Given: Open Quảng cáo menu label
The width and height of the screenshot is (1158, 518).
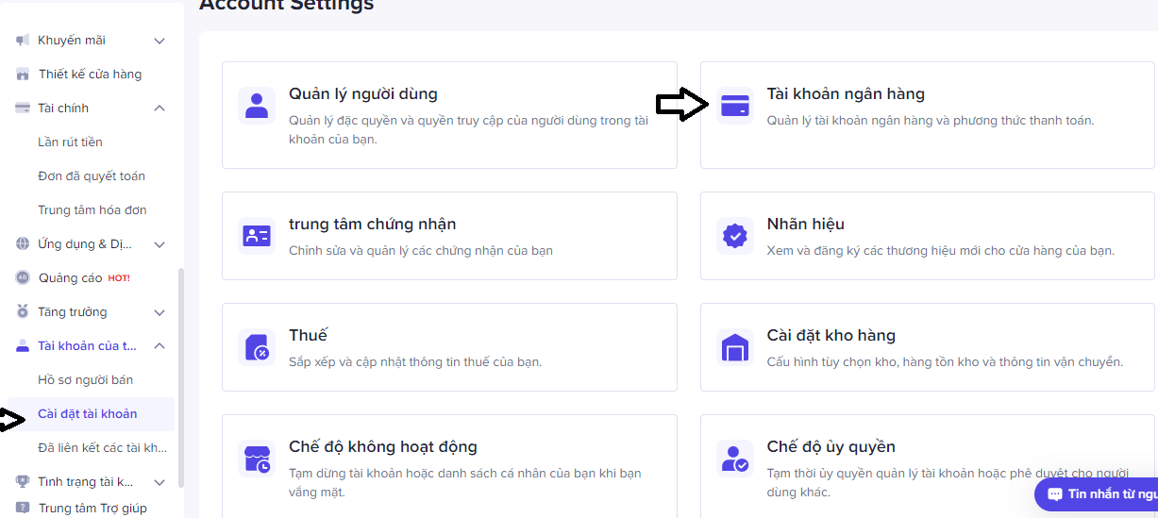Looking at the screenshot, I should [x=71, y=278].
